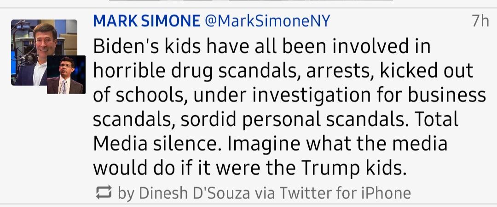Visit the @MarkSimoneNY handle

point(267,21)
